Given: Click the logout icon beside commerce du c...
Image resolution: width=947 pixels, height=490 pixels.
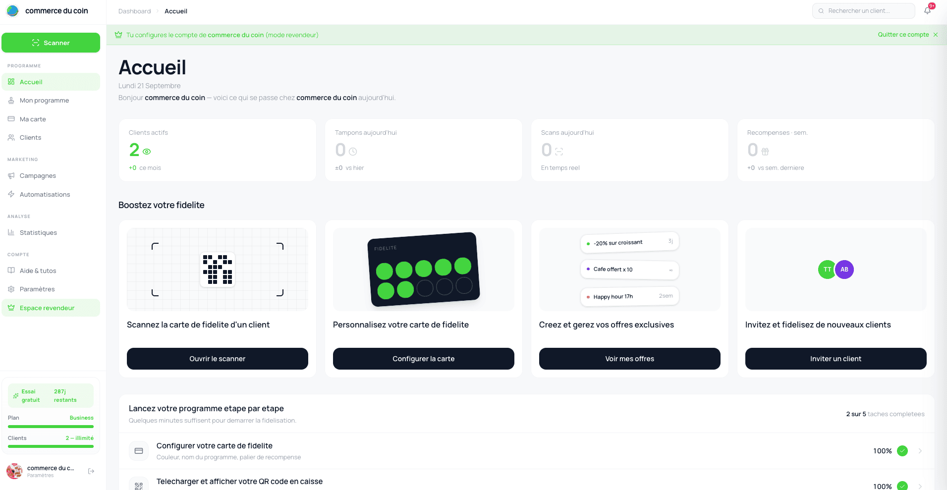Looking at the screenshot, I should tap(91, 471).
